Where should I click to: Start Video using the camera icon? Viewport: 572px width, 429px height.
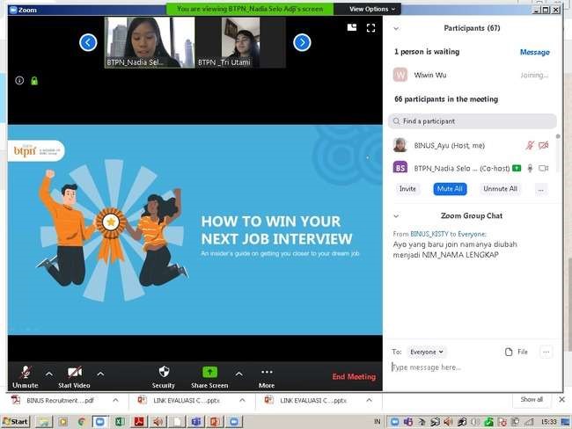74,377
